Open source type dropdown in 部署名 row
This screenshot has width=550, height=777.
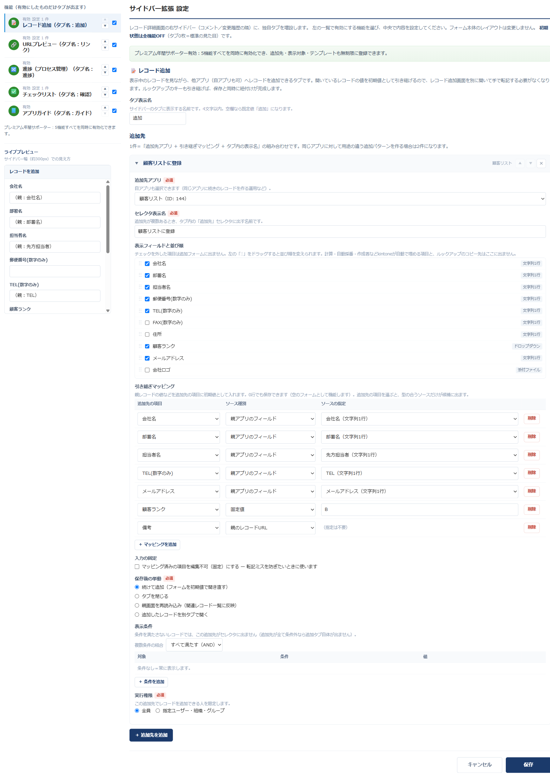(x=270, y=437)
